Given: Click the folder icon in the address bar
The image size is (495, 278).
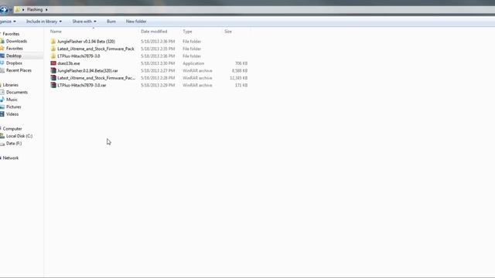Looking at the screenshot, I should point(17,9).
